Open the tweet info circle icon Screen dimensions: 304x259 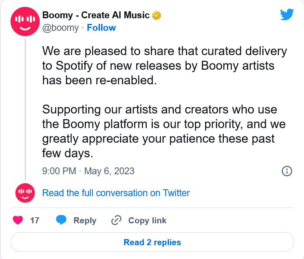click(x=287, y=171)
